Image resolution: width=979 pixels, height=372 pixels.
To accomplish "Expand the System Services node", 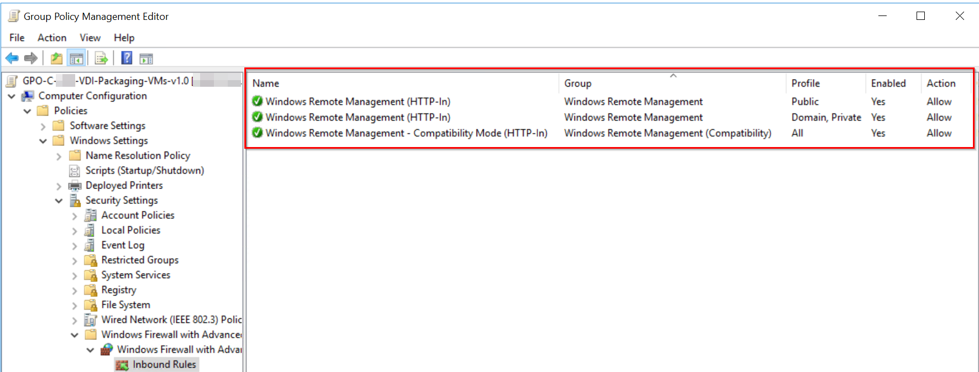I will pos(75,276).
